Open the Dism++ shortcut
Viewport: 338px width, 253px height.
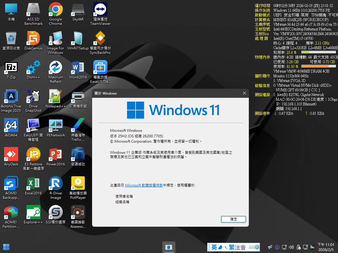pos(33,68)
